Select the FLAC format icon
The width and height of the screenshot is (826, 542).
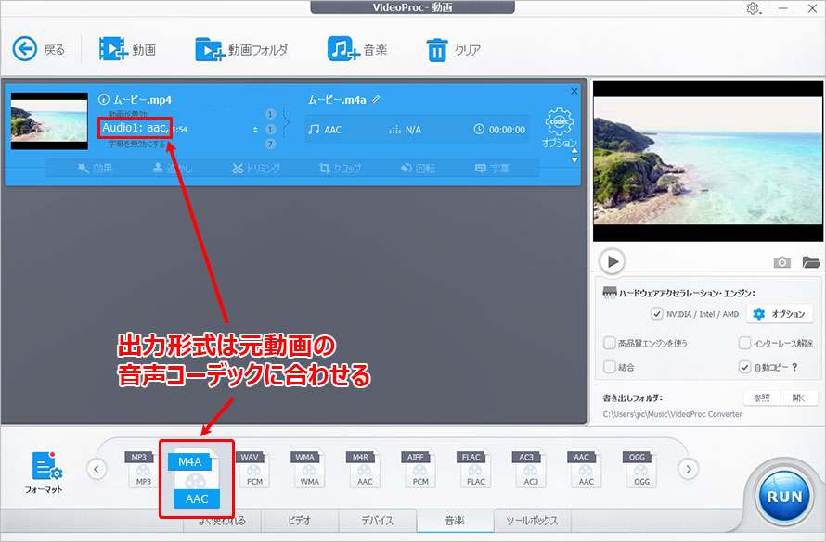(474, 469)
